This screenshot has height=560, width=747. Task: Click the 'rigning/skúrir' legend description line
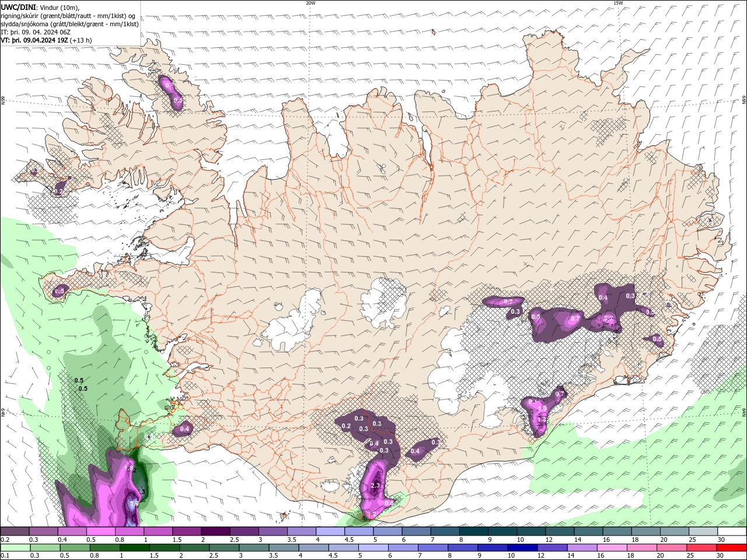(68, 16)
